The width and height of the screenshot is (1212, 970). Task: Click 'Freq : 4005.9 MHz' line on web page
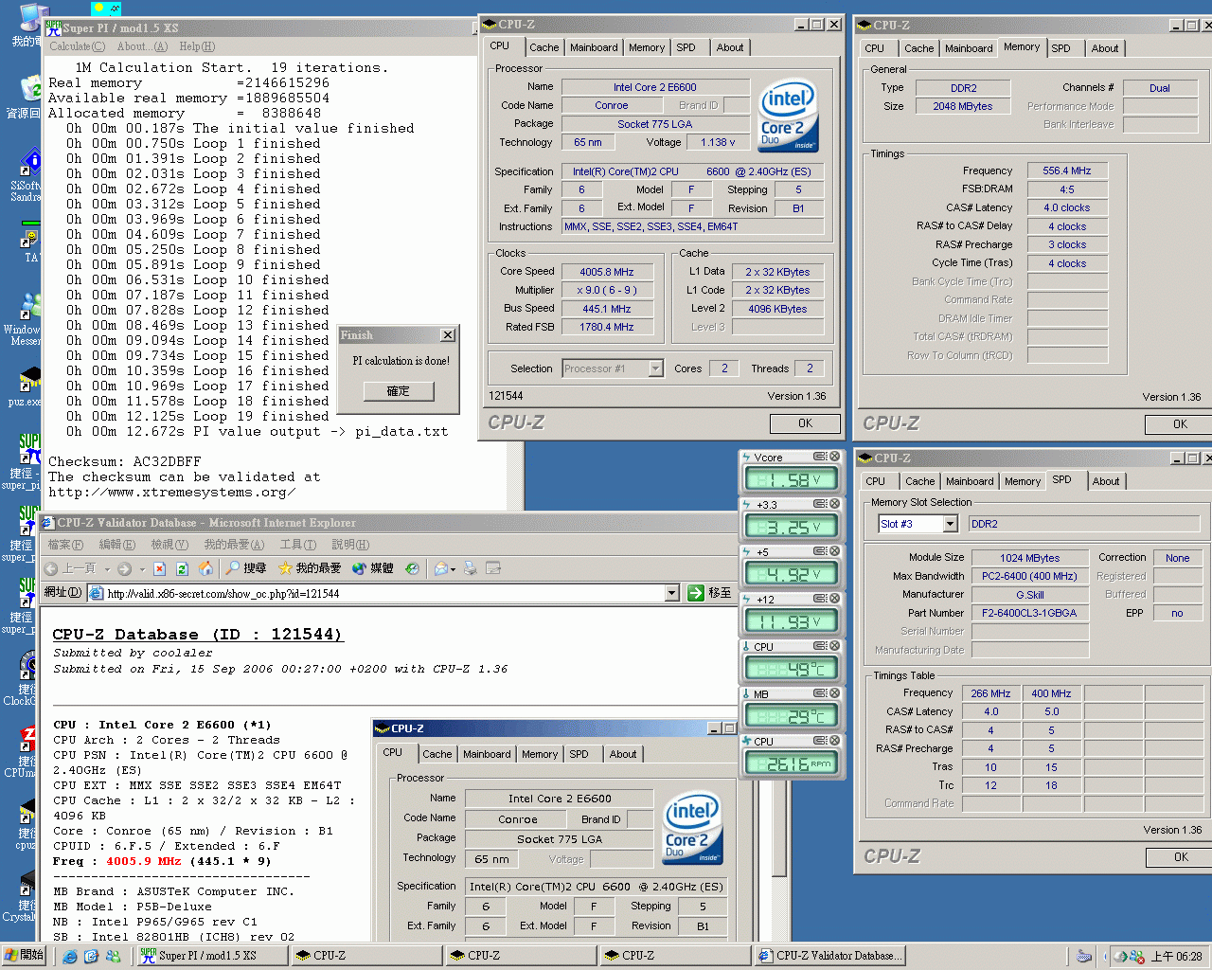coord(162,861)
